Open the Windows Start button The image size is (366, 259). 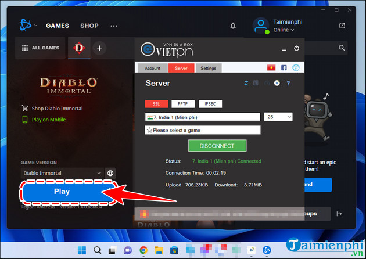(x=82, y=250)
